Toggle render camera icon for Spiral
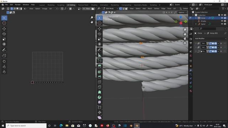 [225, 24]
